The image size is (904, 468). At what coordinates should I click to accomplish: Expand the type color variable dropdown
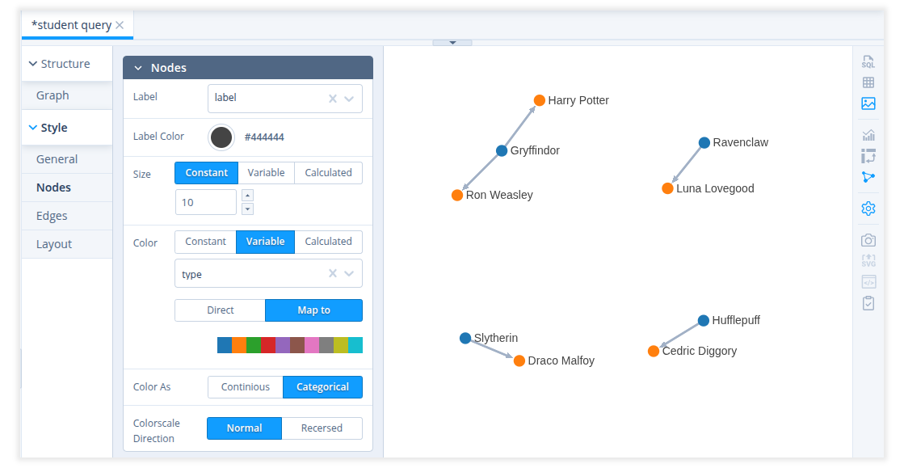[x=349, y=273]
